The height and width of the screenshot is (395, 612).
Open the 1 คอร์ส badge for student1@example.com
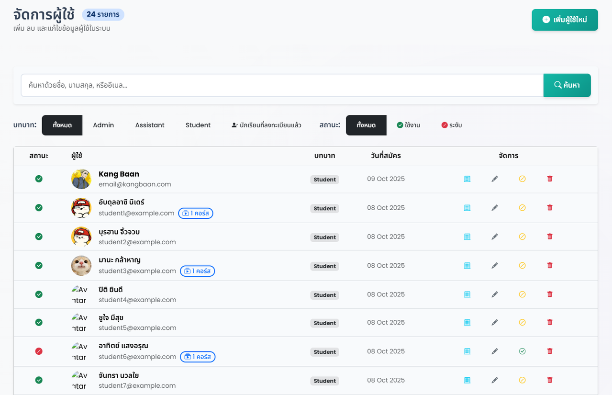[x=196, y=213]
